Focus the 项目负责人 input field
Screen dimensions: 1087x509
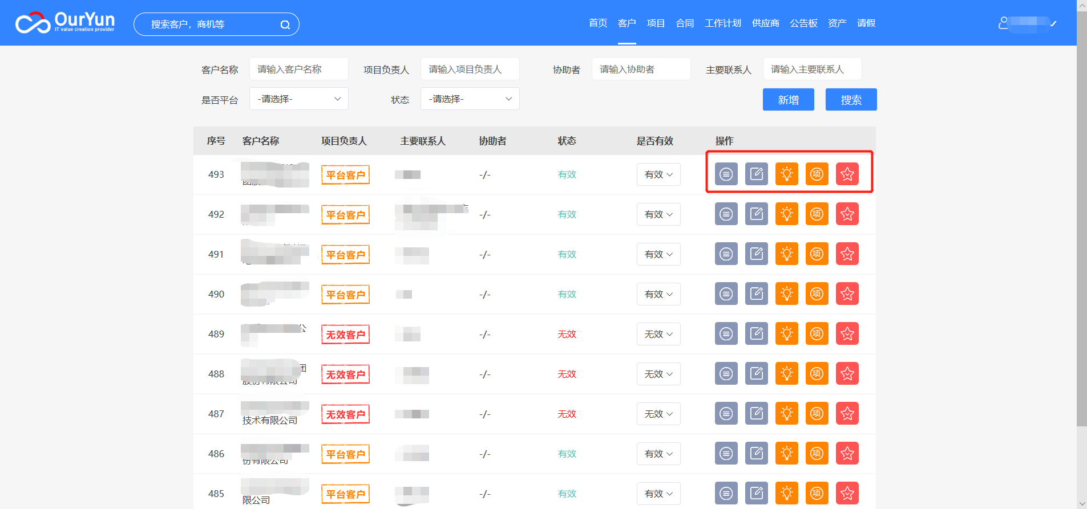click(470, 69)
